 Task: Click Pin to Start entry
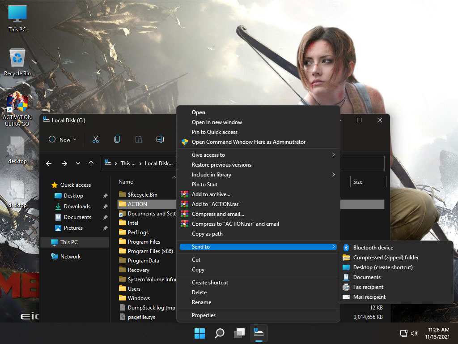[258, 184]
